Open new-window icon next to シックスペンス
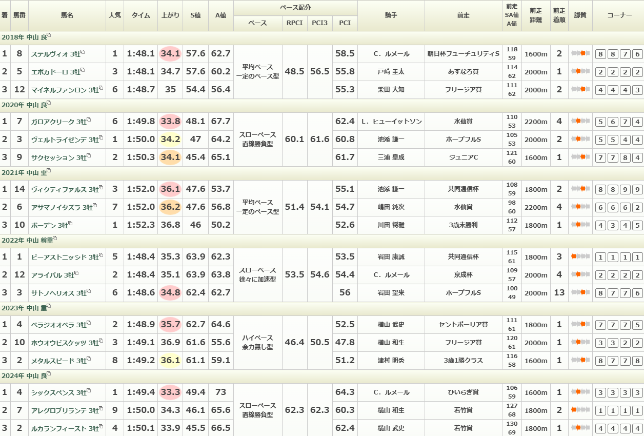Image resolution: width=644 pixels, height=436 pixels. click(89, 391)
